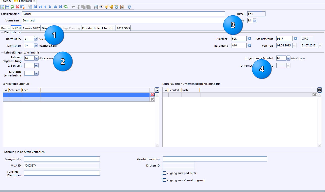
Task: Open the 9317 GMS tab
Action: click(123, 28)
